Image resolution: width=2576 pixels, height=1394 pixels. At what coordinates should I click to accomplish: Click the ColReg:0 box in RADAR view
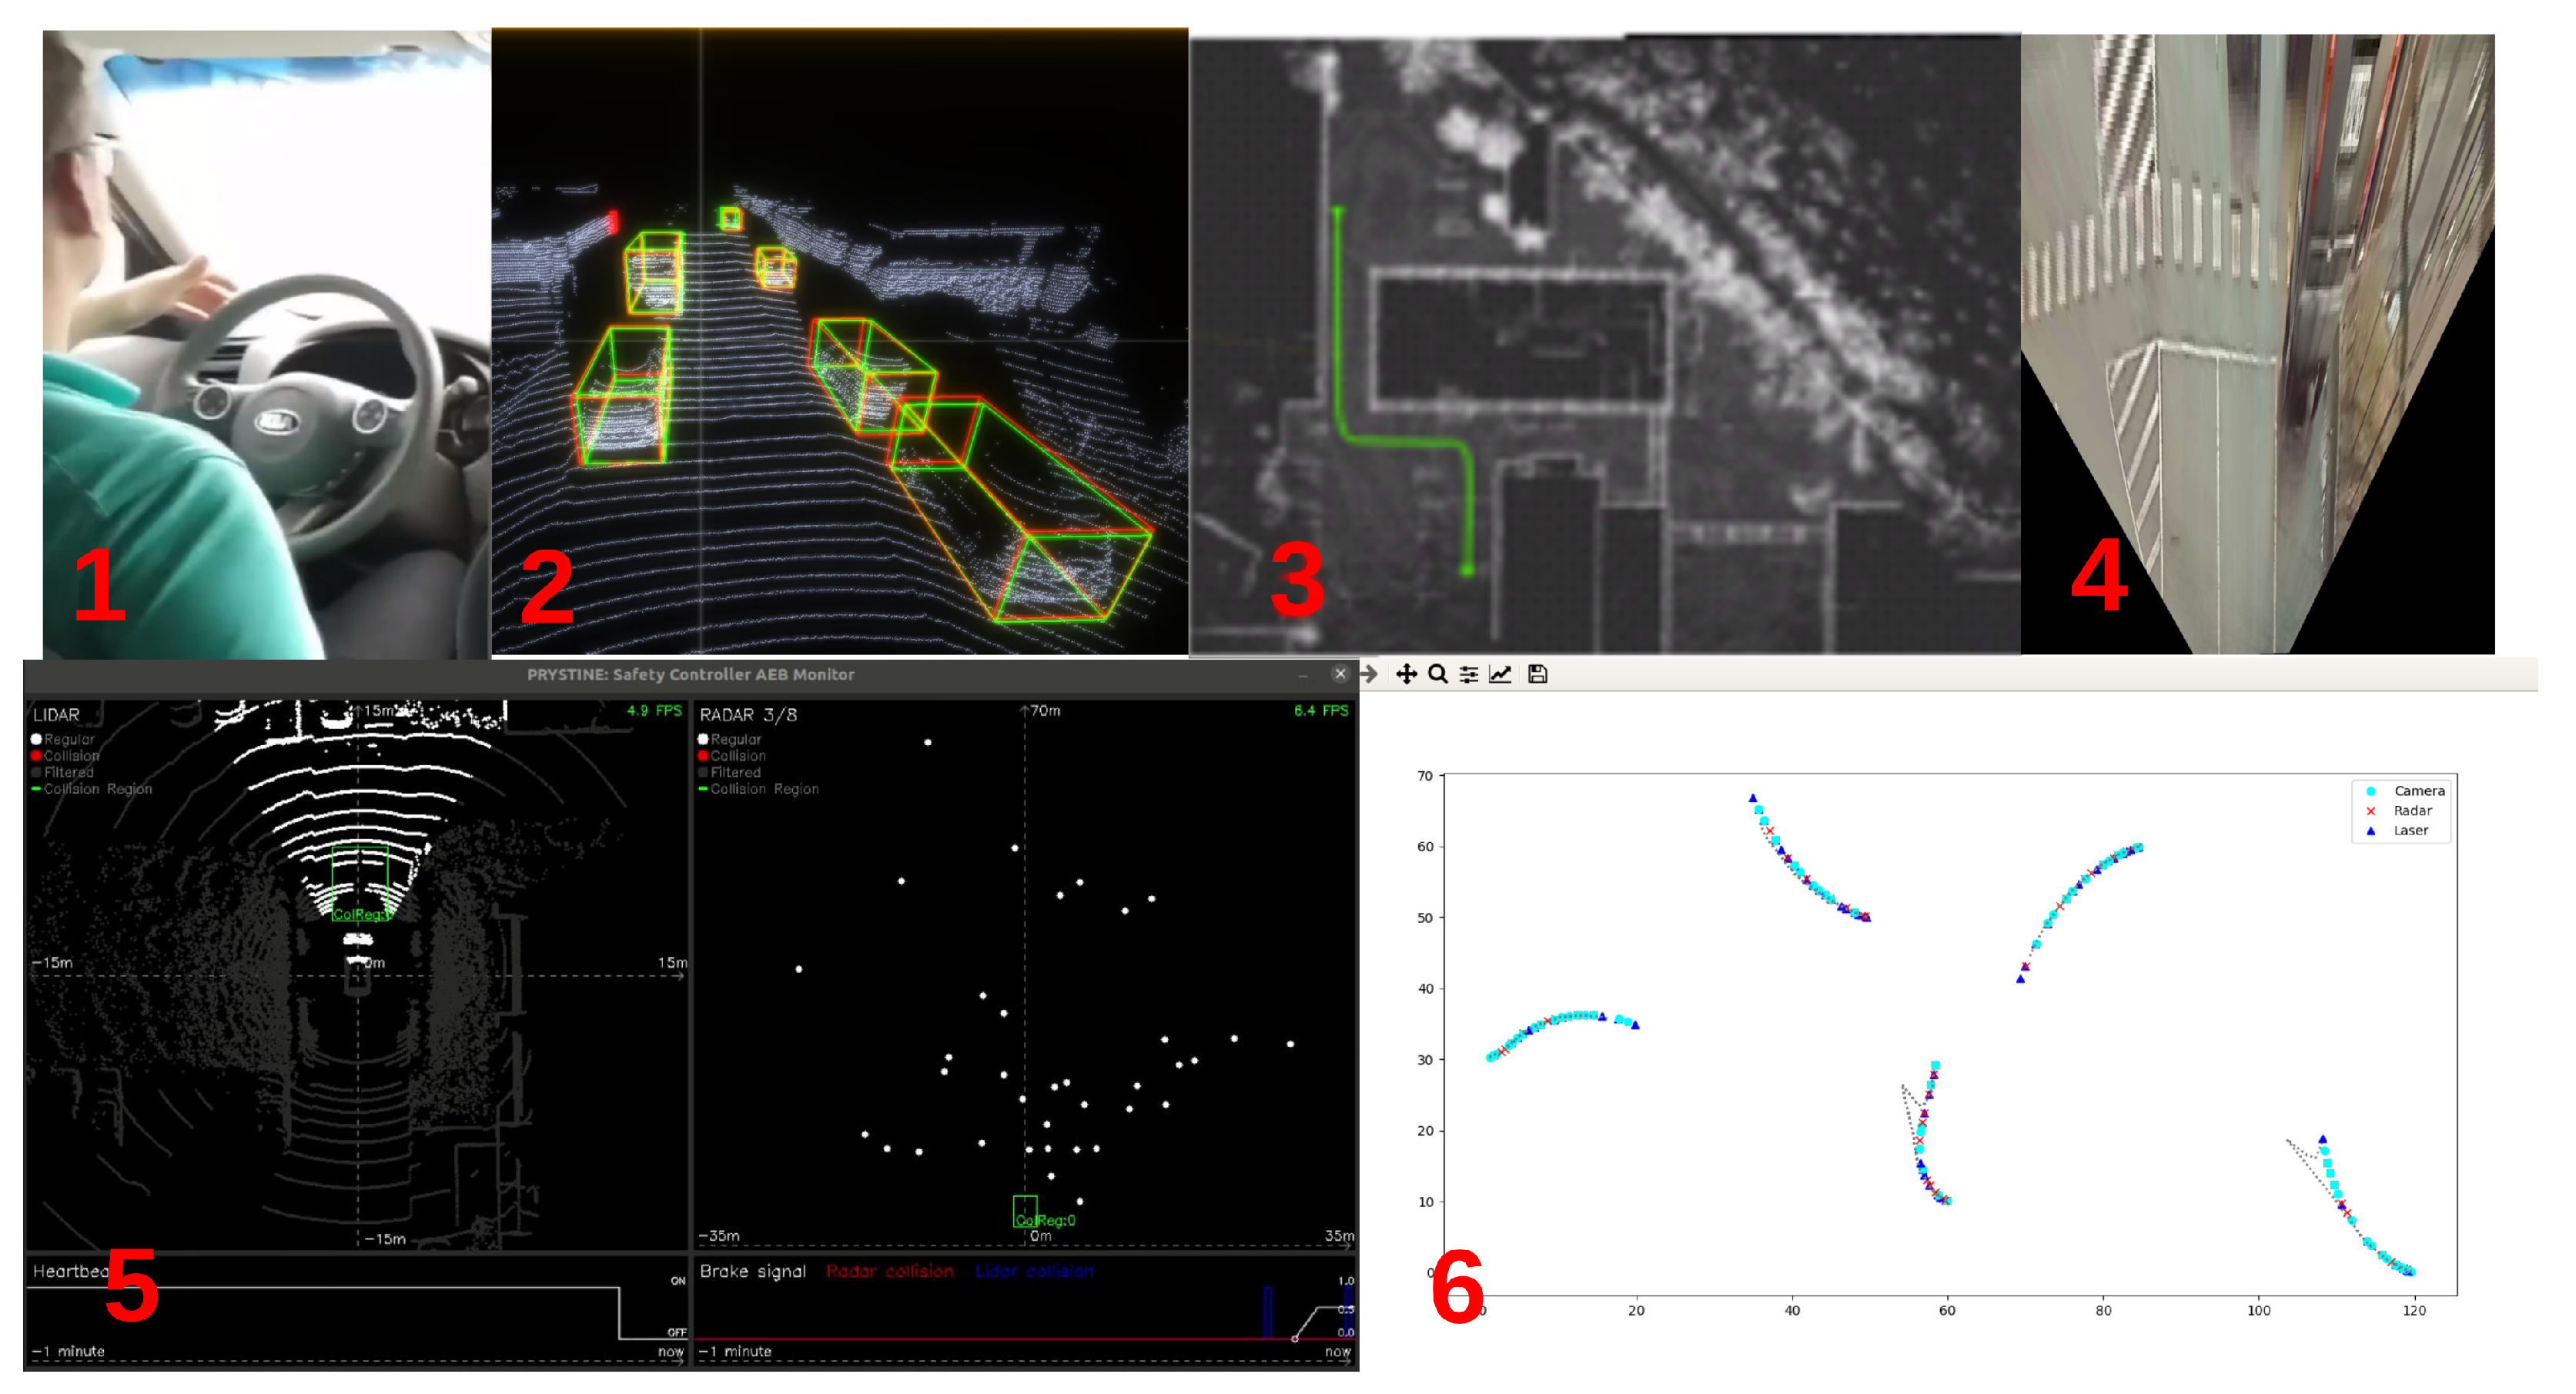click(1025, 1212)
